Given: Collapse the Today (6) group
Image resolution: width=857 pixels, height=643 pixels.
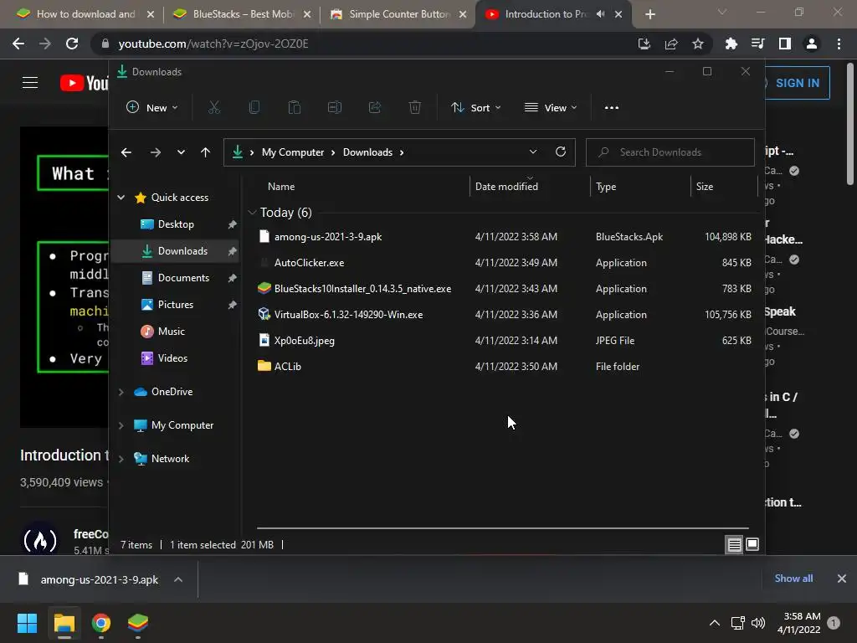Looking at the screenshot, I should pos(252,212).
